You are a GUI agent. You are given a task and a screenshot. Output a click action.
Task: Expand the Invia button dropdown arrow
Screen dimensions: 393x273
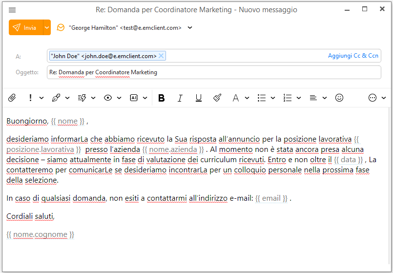click(47, 28)
